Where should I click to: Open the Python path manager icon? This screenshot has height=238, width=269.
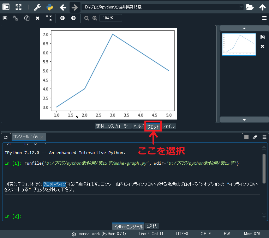[49, 7]
